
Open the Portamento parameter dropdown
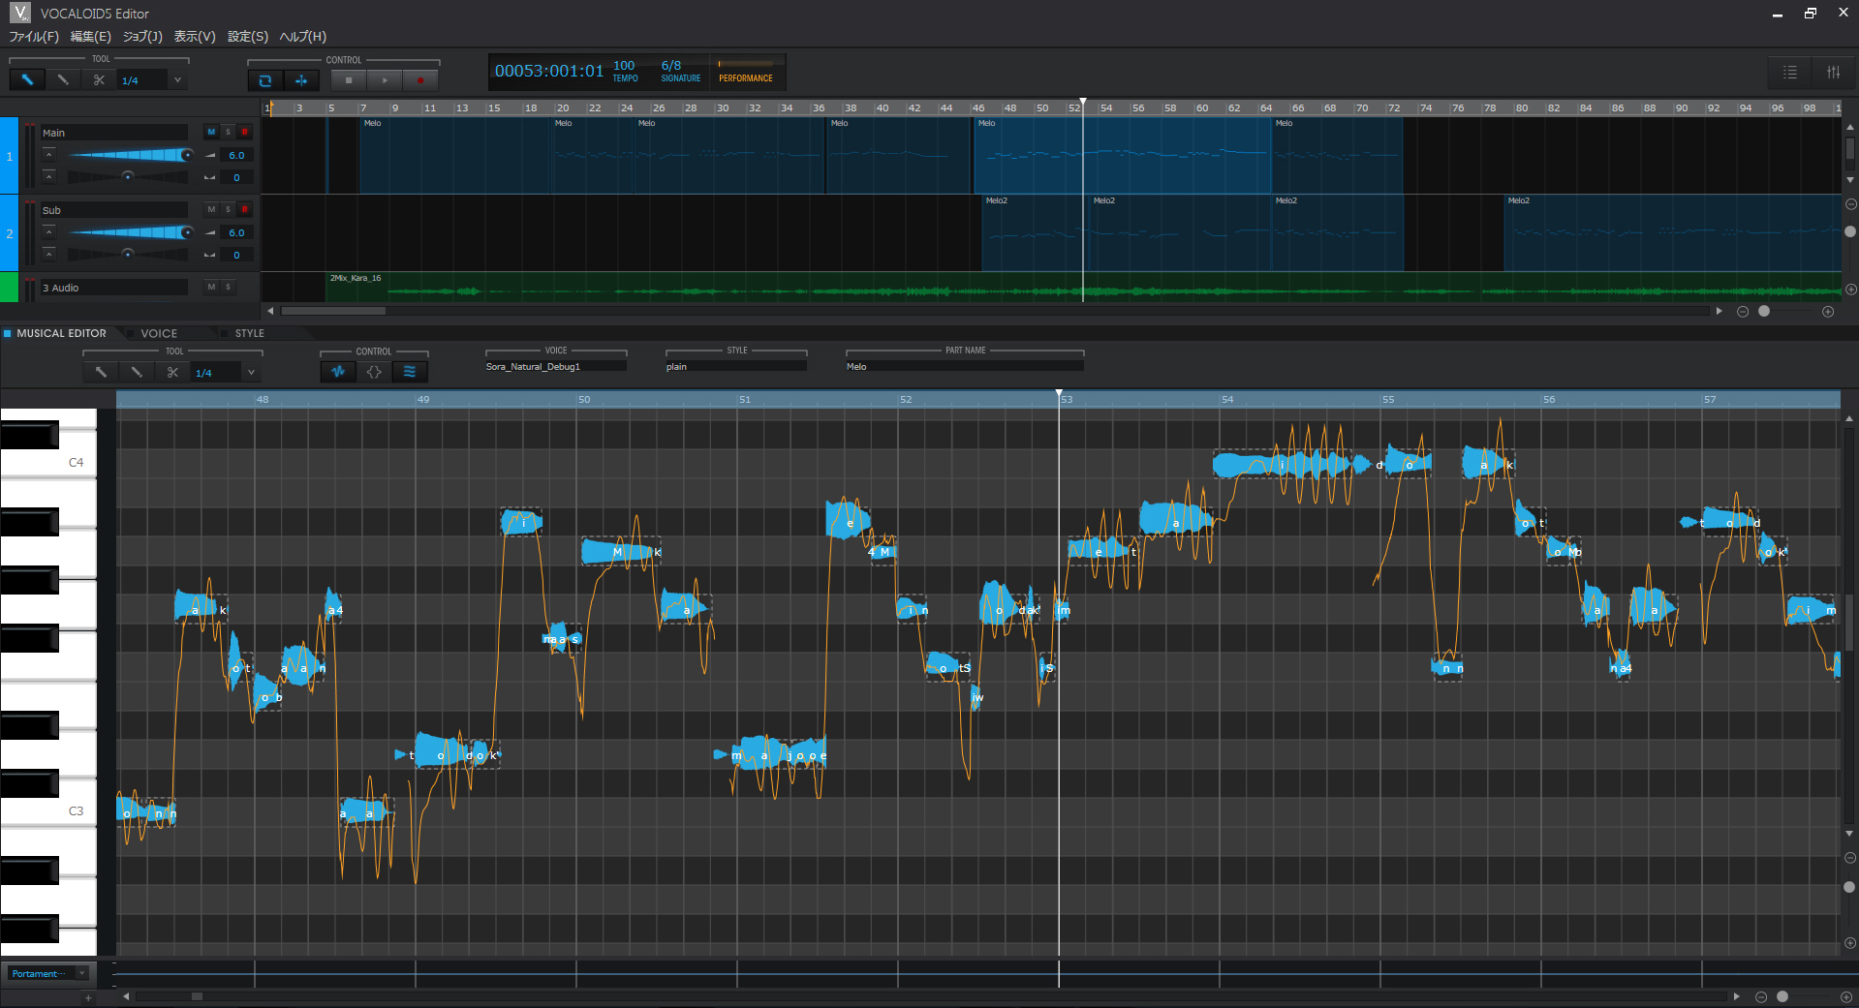[48, 973]
